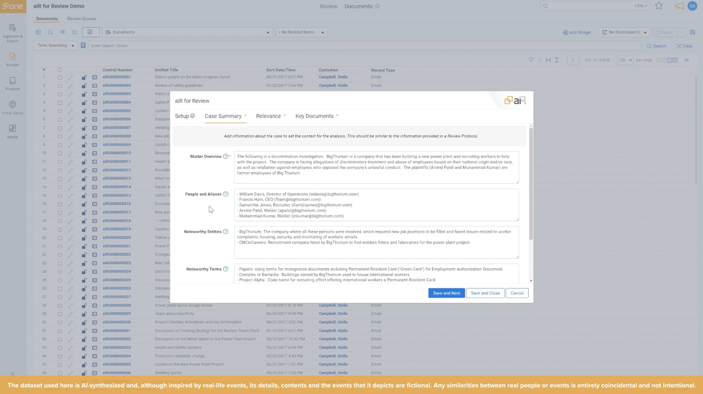
Task: Open the No Related Items dropdown
Action: (301, 32)
